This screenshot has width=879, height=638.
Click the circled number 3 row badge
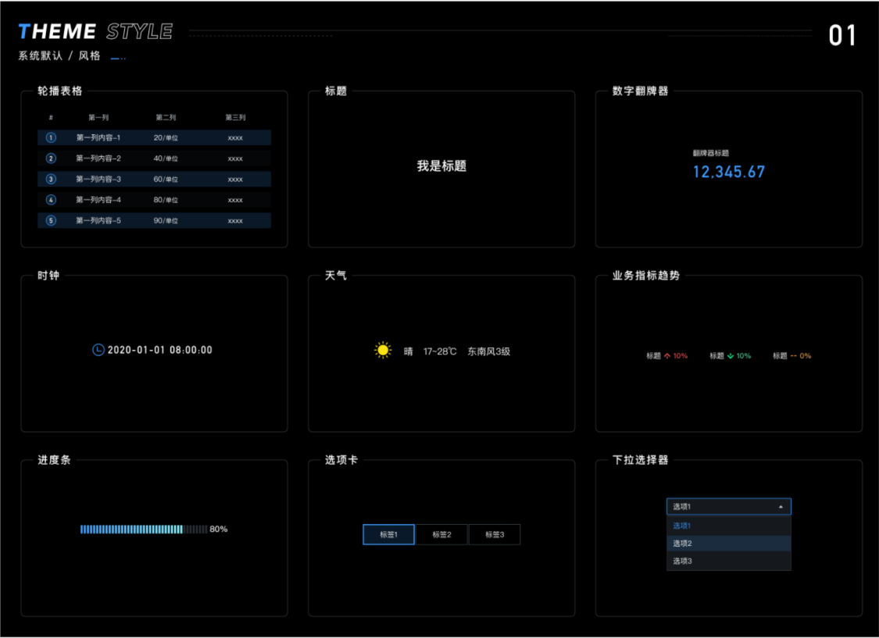(51, 179)
